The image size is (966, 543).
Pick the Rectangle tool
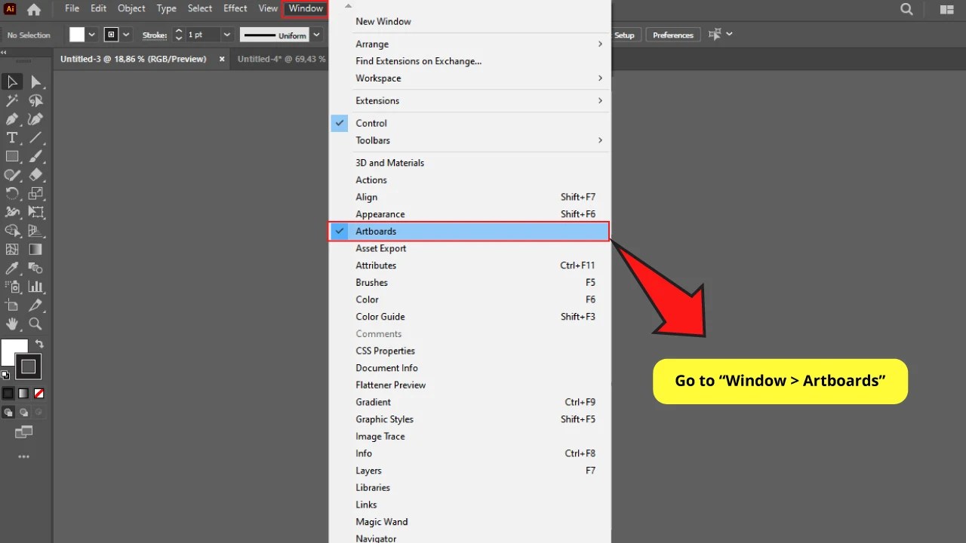point(11,156)
